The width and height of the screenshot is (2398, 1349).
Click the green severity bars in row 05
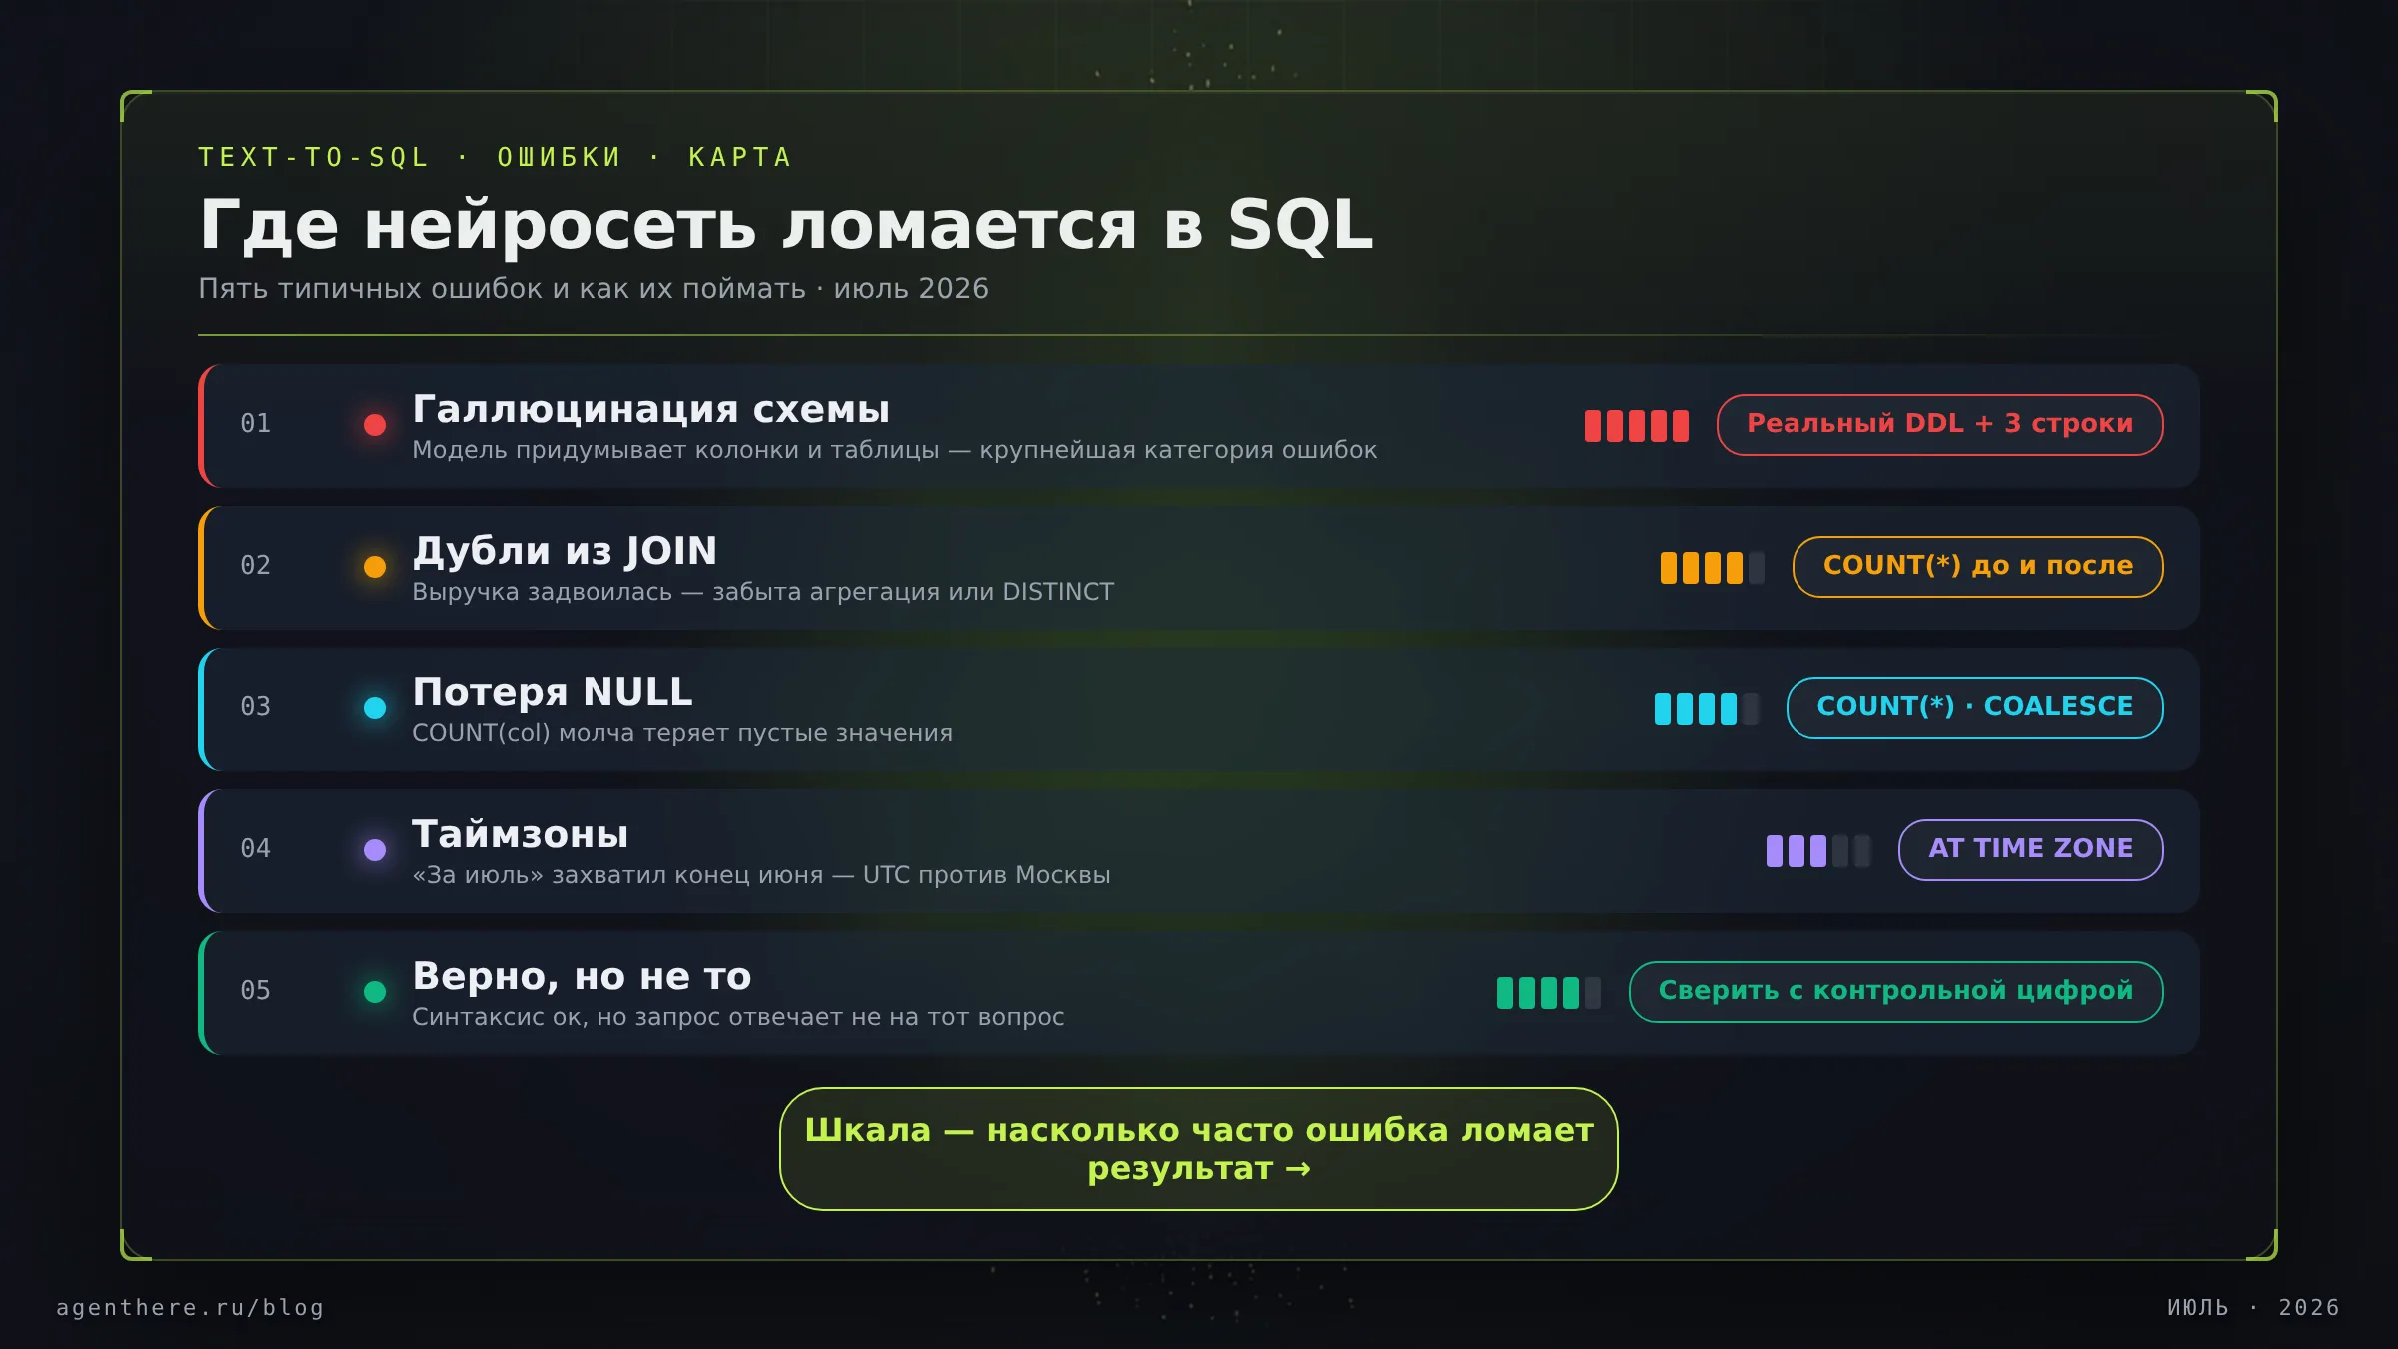point(1549,993)
